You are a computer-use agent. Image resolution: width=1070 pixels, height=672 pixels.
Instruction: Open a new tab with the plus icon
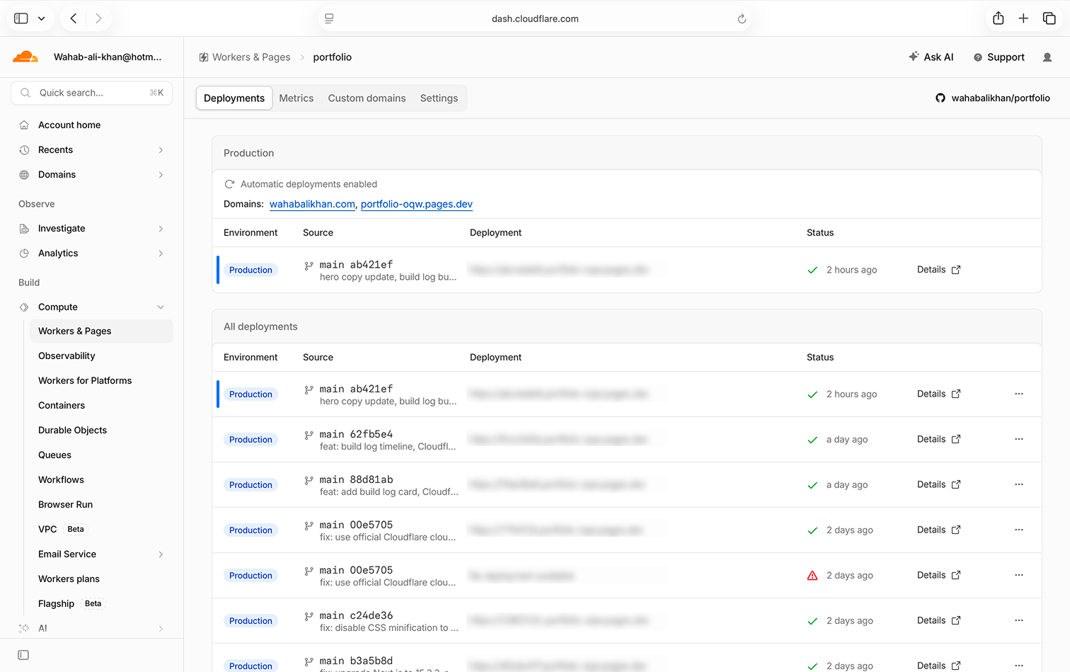click(x=1023, y=18)
